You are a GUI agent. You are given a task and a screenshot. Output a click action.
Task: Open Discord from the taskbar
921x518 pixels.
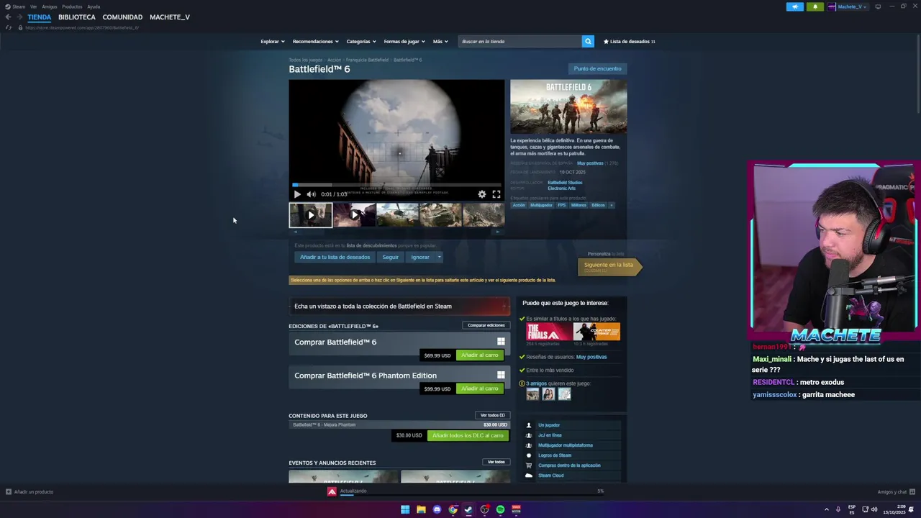pyautogui.click(x=437, y=509)
